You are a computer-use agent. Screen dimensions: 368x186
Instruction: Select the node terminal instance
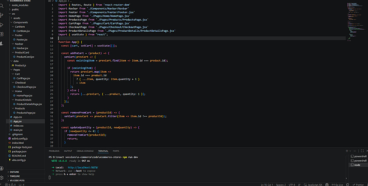[x=357, y=165]
